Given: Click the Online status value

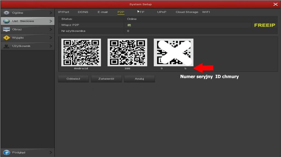Looking at the screenshot, I should click(132, 19).
